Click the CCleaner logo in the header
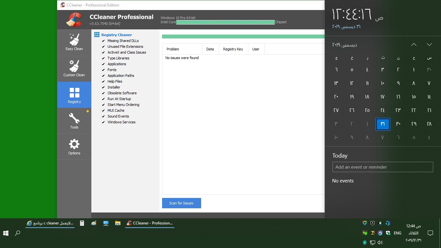The height and width of the screenshot is (248, 441). (74, 19)
